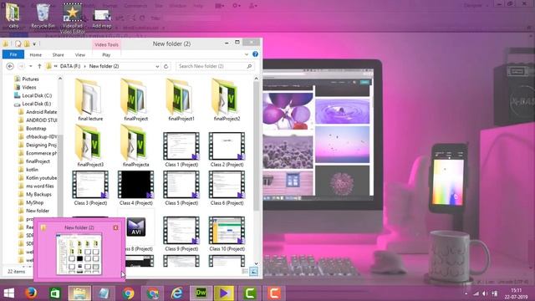Select Local Disk (E:) in navigation pane
Screen dimensions: 535x301
(x=36, y=104)
